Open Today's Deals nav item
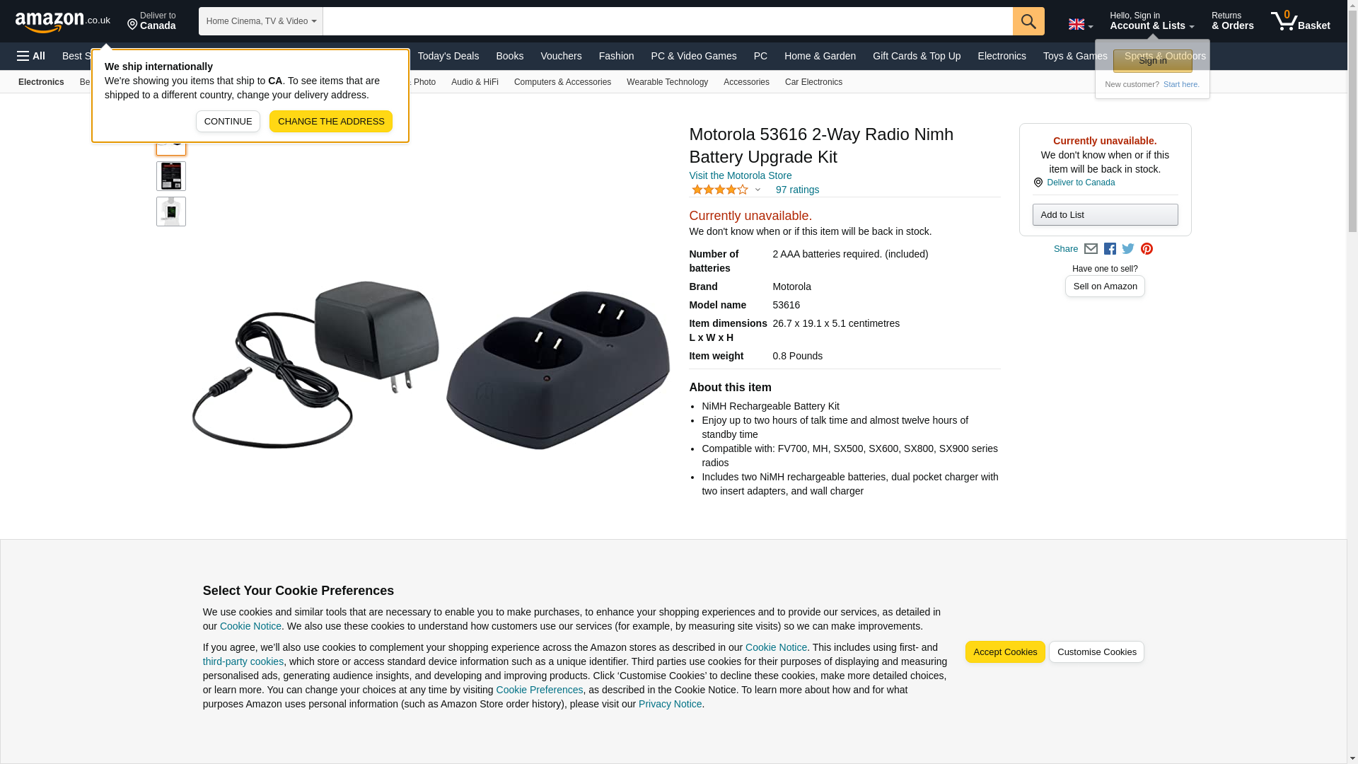 tap(448, 56)
